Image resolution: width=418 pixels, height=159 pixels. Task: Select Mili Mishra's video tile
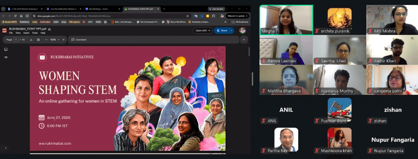392,20
